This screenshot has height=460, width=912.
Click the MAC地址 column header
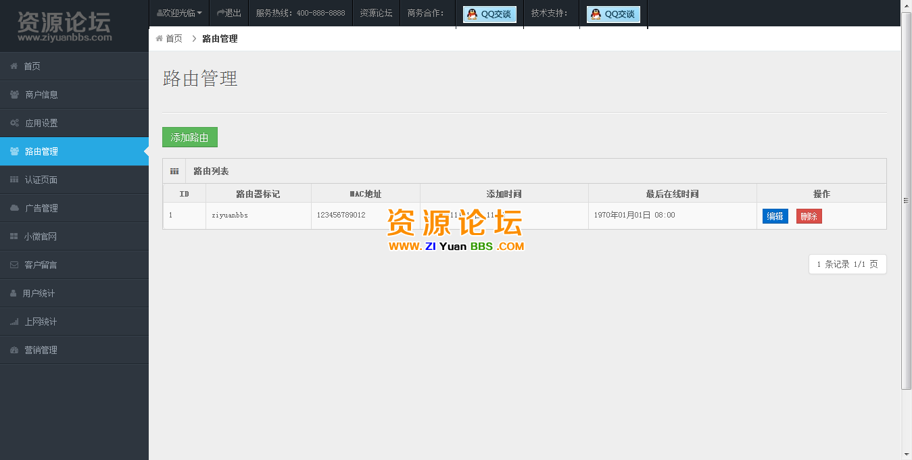tap(366, 194)
